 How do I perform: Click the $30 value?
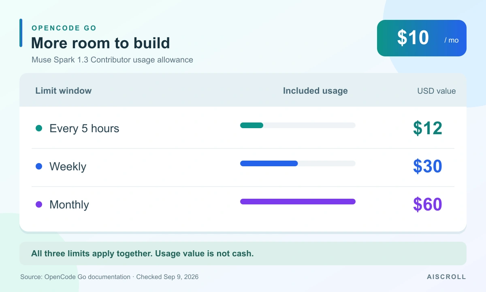pyautogui.click(x=428, y=166)
